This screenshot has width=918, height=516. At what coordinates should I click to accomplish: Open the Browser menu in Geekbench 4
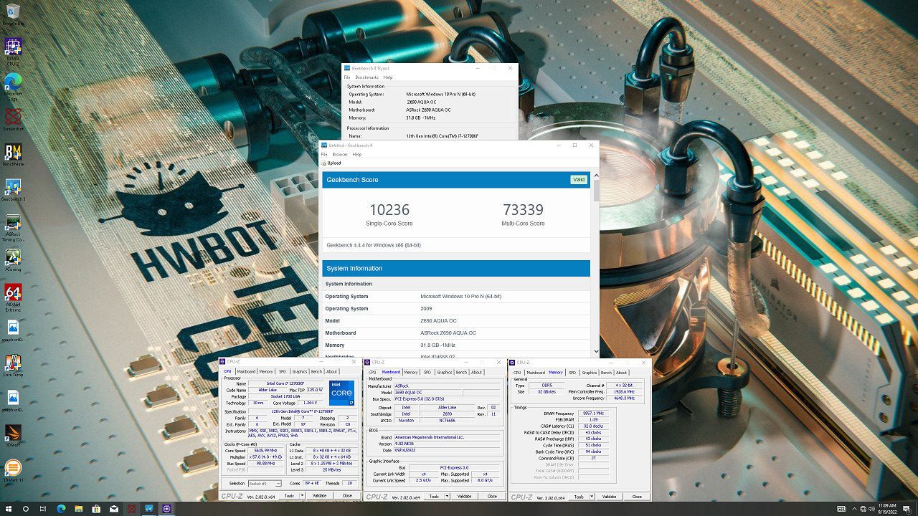(340, 154)
